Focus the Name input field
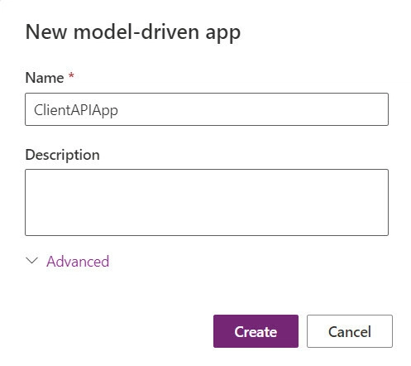 pyautogui.click(x=207, y=109)
